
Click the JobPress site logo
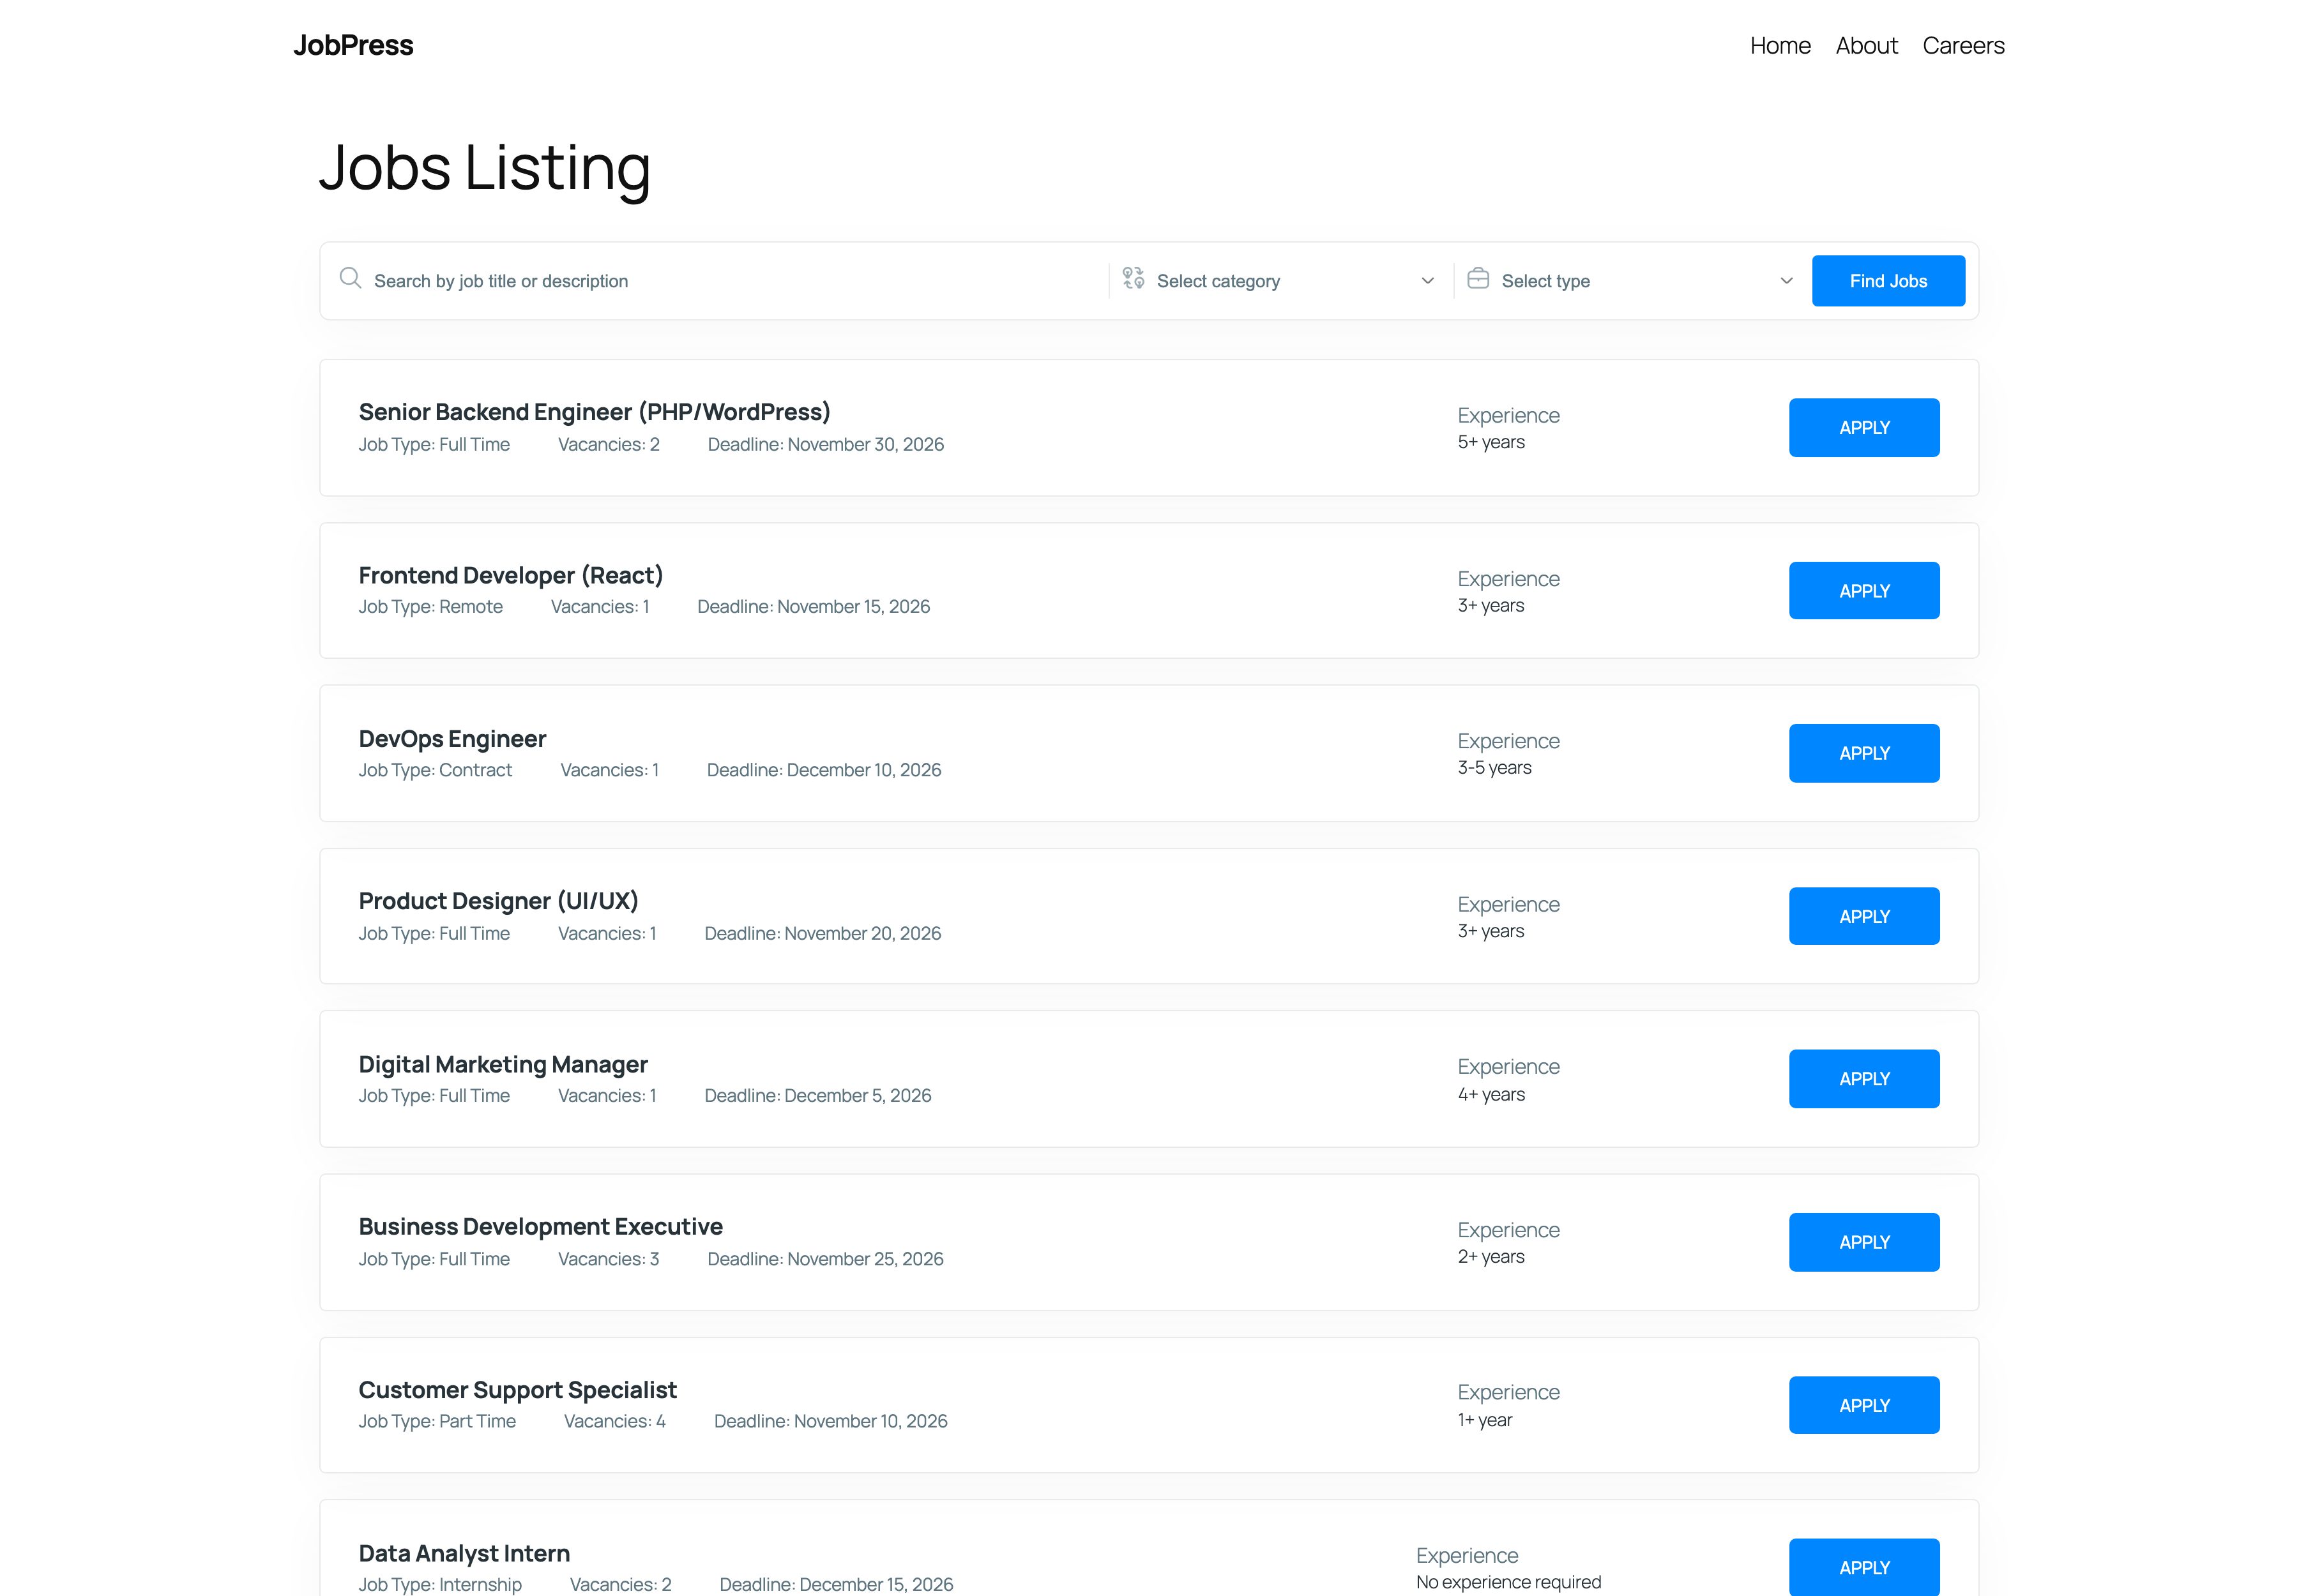(353, 45)
